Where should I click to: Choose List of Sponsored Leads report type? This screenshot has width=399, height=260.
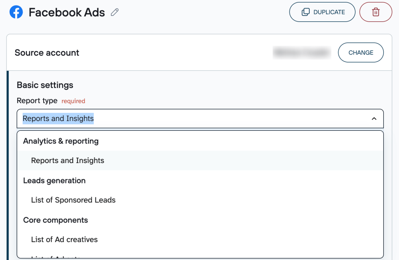pyautogui.click(x=73, y=200)
